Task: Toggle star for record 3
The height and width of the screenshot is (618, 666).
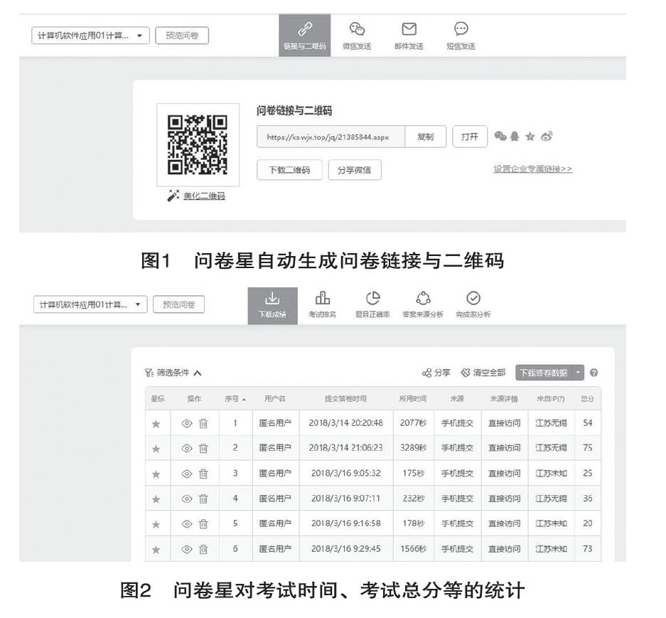Action: [156, 474]
